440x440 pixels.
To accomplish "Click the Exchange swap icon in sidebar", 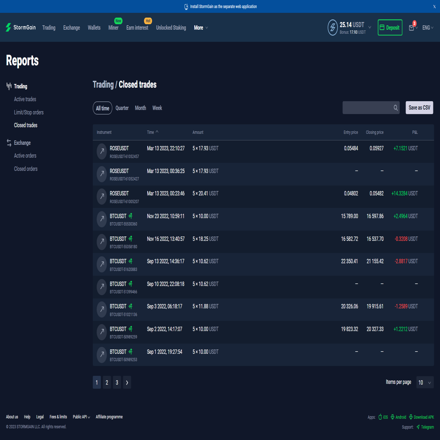I will click(9, 143).
